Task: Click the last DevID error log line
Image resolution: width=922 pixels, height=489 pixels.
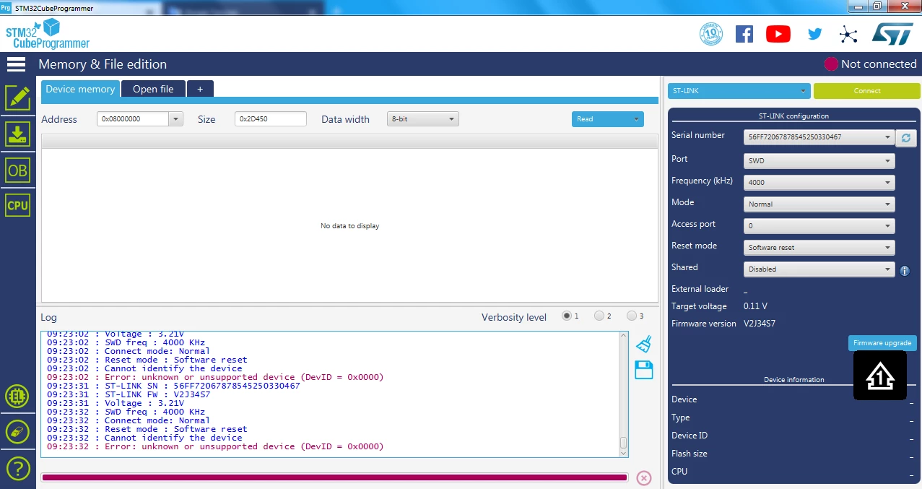Action: click(215, 446)
